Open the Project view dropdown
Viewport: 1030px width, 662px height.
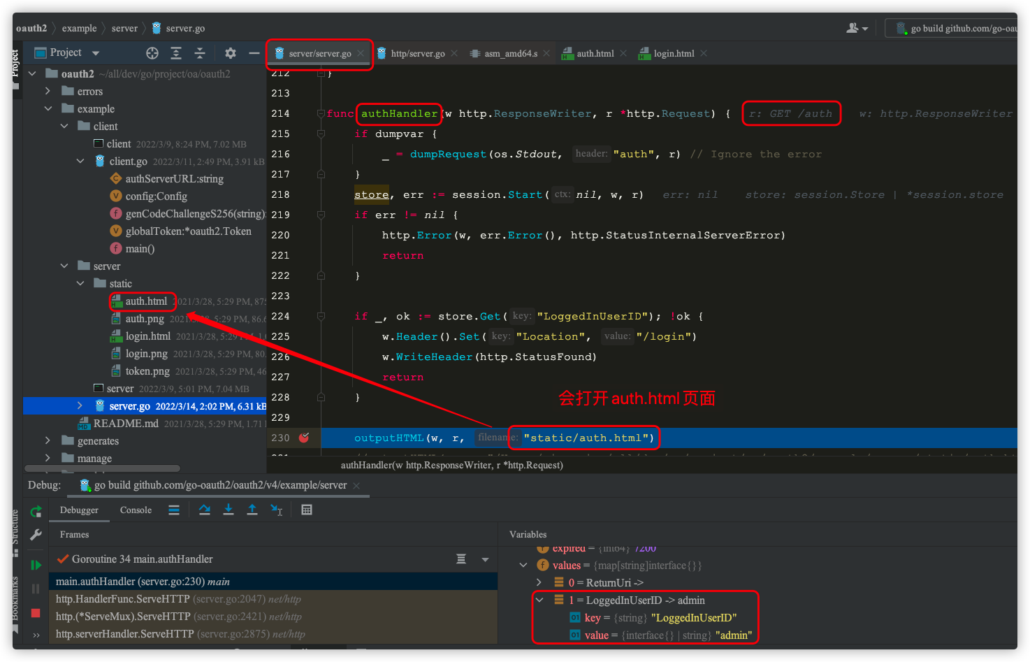tap(96, 53)
